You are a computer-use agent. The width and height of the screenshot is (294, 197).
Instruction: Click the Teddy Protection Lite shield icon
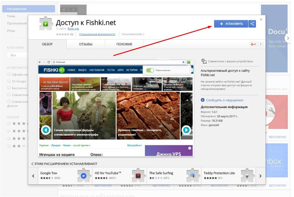pos(247,176)
